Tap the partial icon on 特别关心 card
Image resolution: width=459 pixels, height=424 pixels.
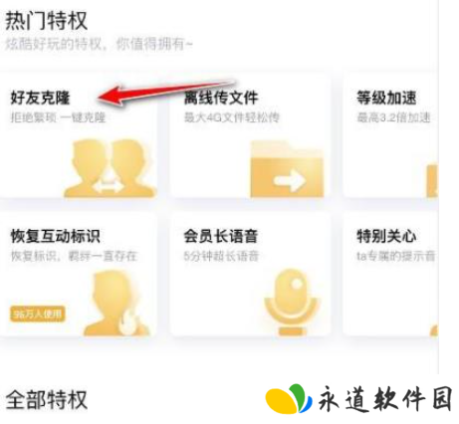pos(434,329)
